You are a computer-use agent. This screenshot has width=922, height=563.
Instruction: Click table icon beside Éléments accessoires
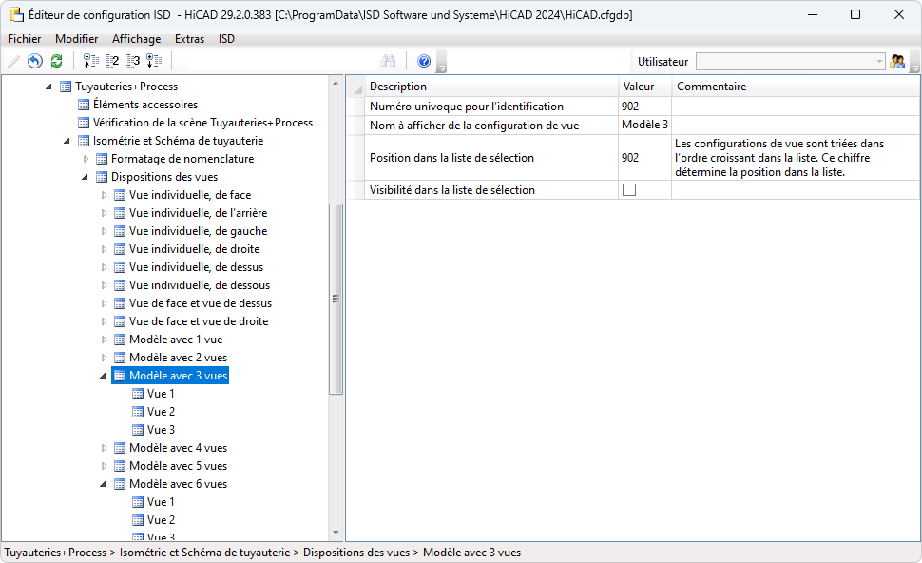84,105
